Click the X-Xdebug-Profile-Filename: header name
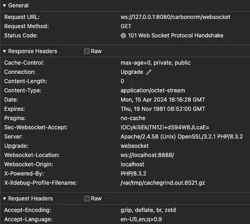This screenshot has width=250, height=224. tap(41, 183)
